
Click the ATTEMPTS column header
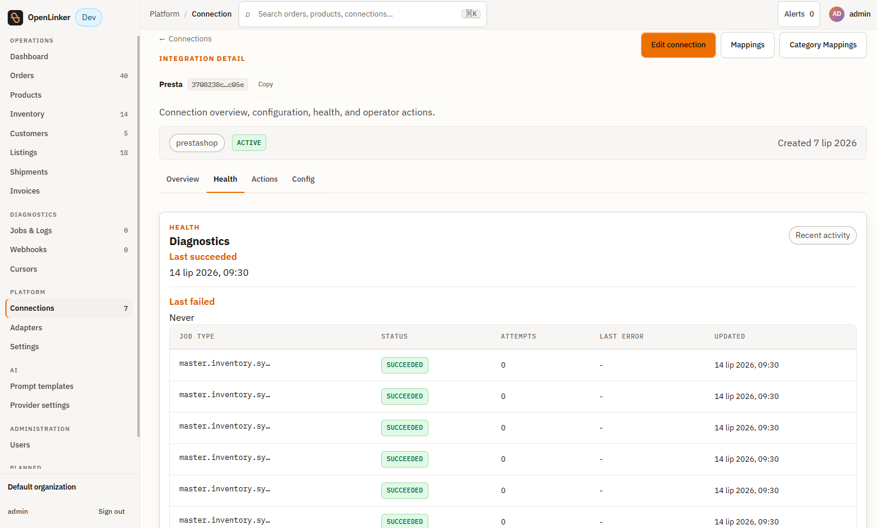point(518,336)
